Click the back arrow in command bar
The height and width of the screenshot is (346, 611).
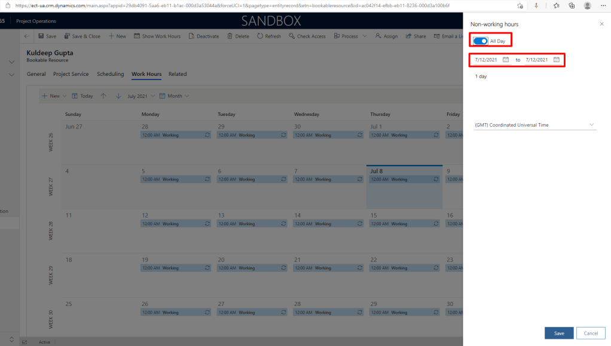26,36
